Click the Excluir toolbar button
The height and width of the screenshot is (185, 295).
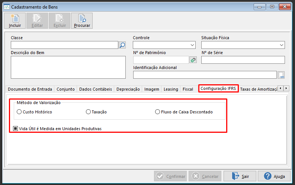(x=60, y=21)
